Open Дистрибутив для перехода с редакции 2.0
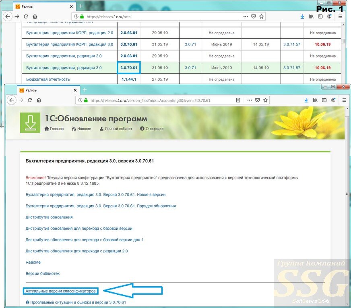The width and height of the screenshot is (351, 308). [76, 251]
